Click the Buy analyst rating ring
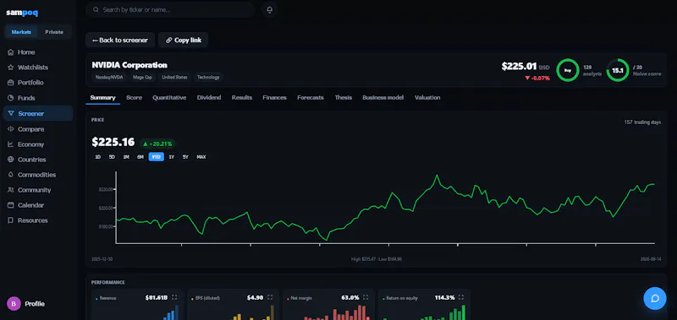 pyautogui.click(x=567, y=70)
